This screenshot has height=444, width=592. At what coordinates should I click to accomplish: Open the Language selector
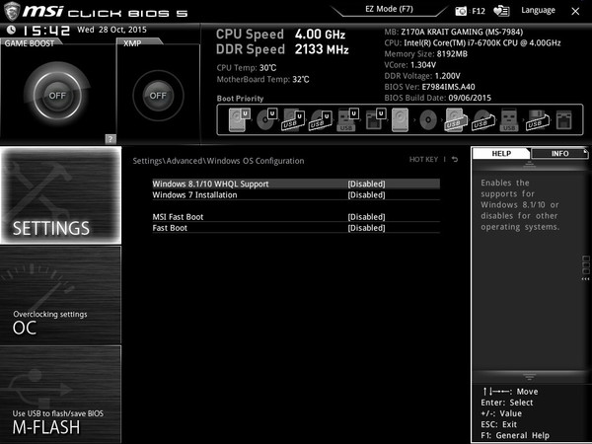tap(538, 10)
